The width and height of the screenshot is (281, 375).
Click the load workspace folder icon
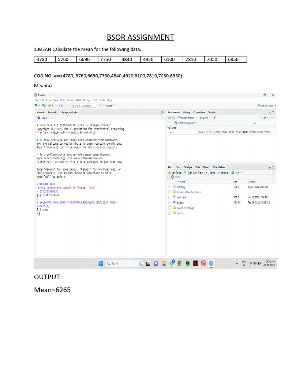[169, 118]
